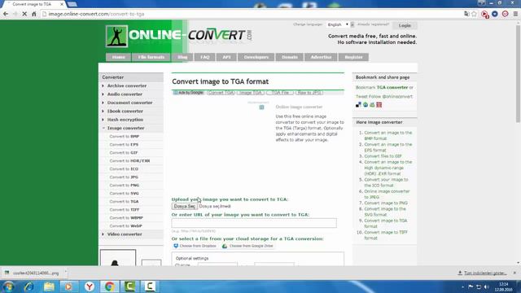Open the Advertise navigation tab
This screenshot has height=293, width=521.
pos(321,57)
